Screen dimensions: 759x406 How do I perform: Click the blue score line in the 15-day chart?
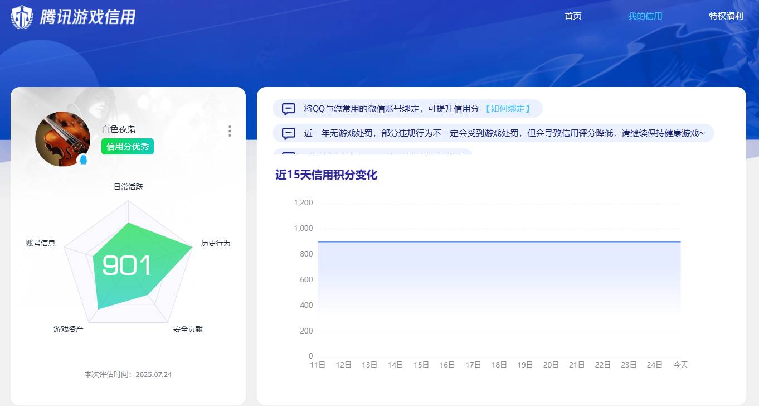tap(499, 241)
